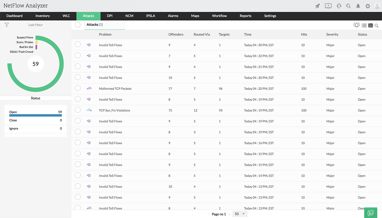The height and width of the screenshot is (218, 382).
Task: Check the TCP Syn_Fin Violations row circle
Action: click(78, 110)
